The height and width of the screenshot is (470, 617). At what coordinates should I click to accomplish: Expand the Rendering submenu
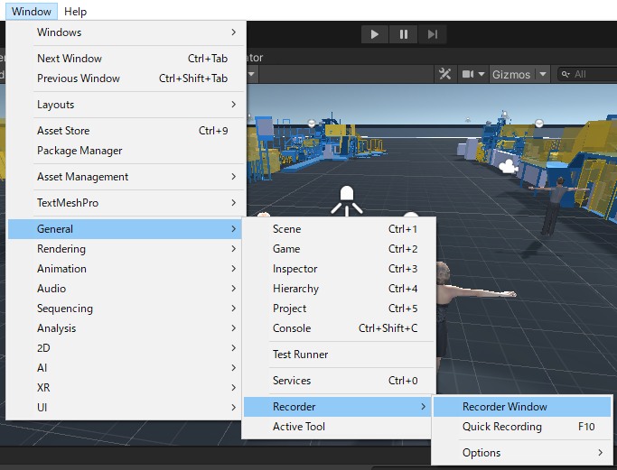coord(124,249)
